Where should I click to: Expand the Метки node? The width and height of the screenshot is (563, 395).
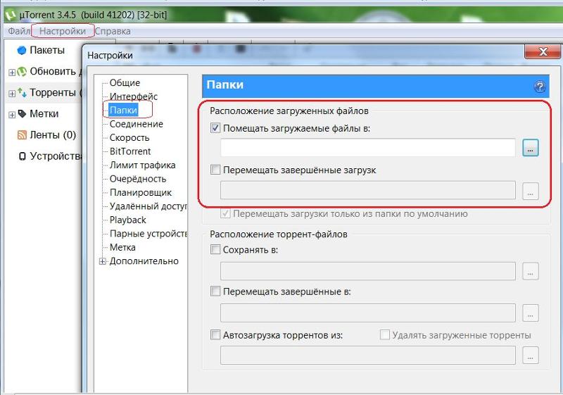(x=12, y=115)
